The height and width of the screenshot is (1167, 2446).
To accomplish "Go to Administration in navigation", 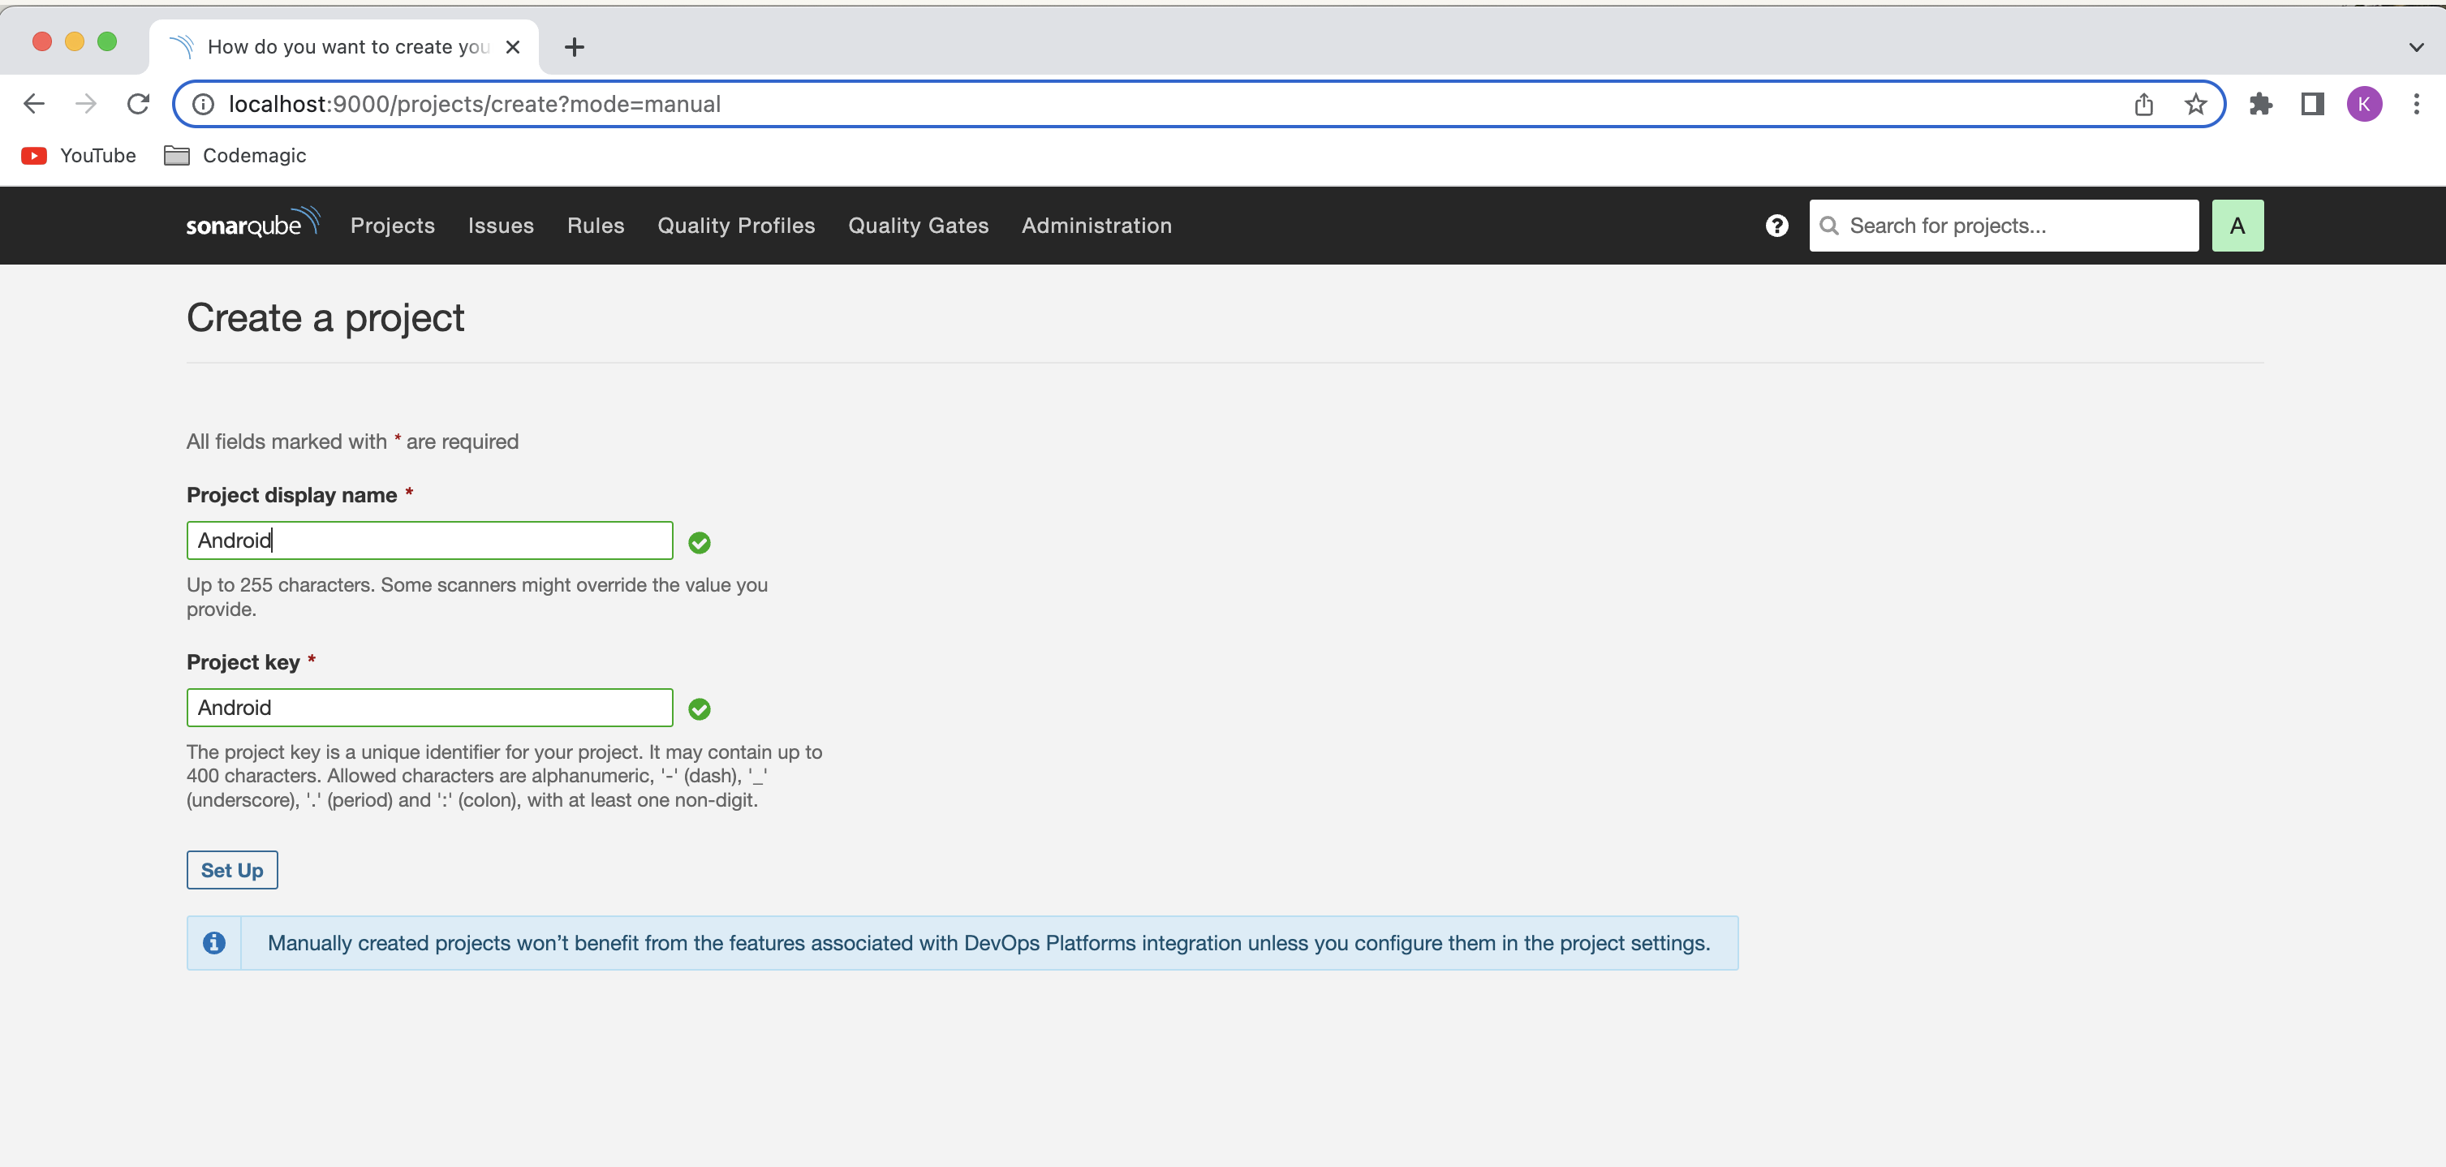I will (x=1096, y=225).
